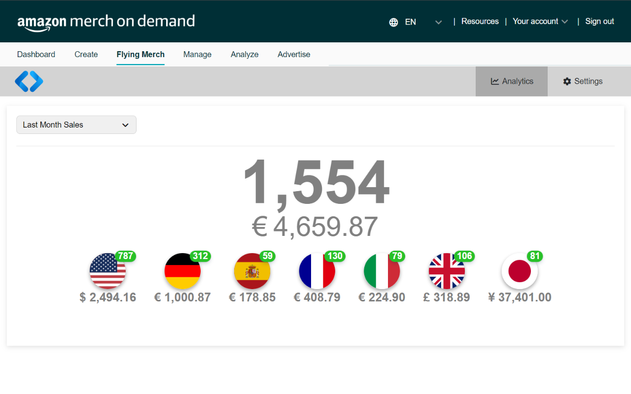Open the Analyze tab
Image resolution: width=631 pixels, height=394 pixels.
[245, 54]
